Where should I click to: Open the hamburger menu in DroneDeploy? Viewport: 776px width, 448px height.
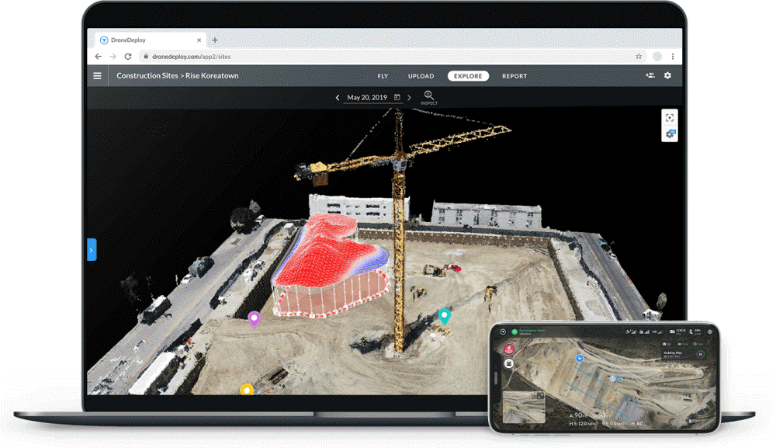tap(97, 76)
